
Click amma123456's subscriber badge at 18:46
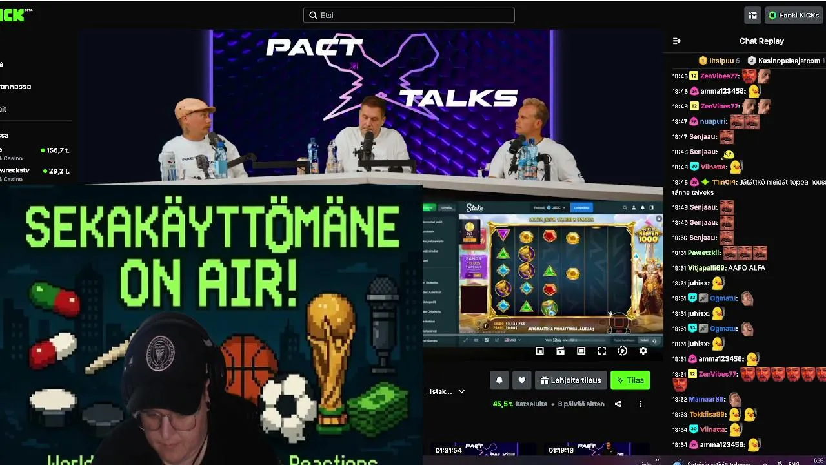click(x=694, y=91)
